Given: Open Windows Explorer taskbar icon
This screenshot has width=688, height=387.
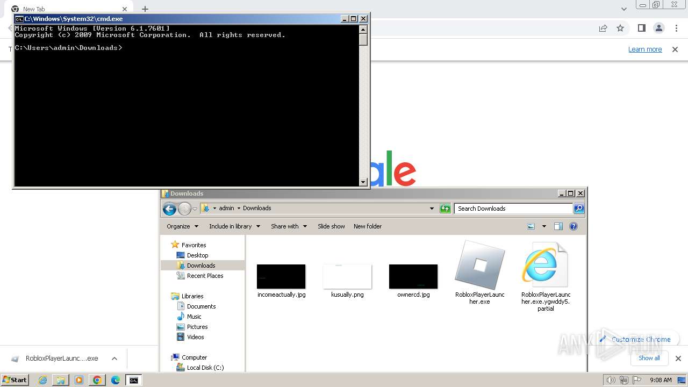Looking at the screenshot, I should (x=61, y=380).
